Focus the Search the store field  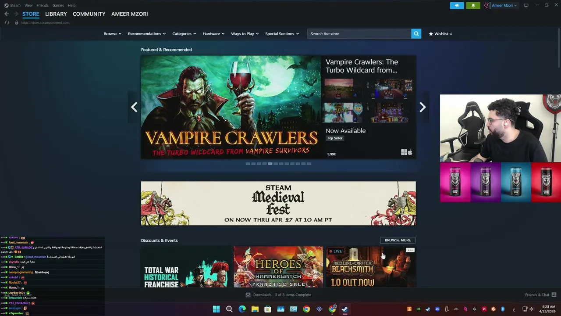pyautogui.click(x=359, y=33)
